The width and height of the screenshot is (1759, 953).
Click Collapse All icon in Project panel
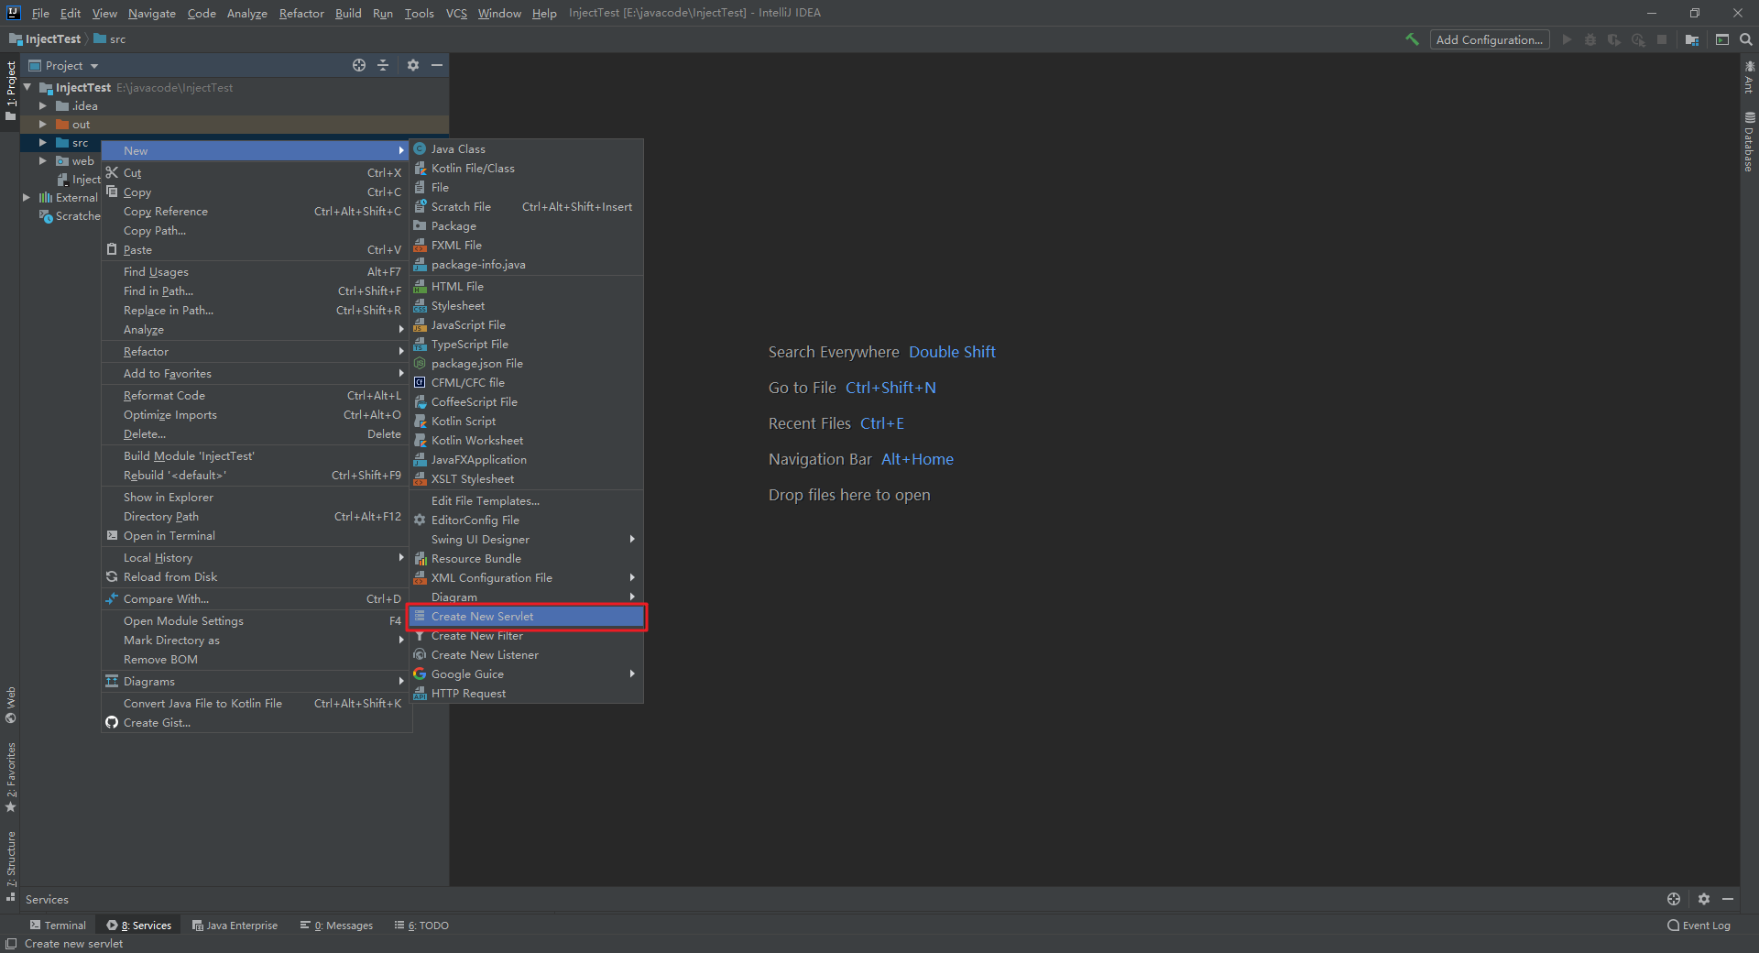tap(383, 65)
